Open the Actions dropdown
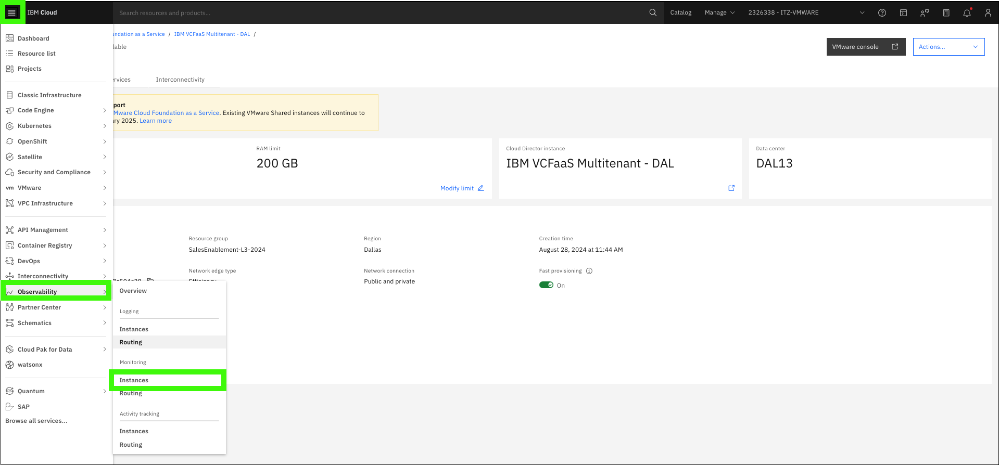Viewport: 999px width, 465px height. pyautogui.click(x=949, y=47)
